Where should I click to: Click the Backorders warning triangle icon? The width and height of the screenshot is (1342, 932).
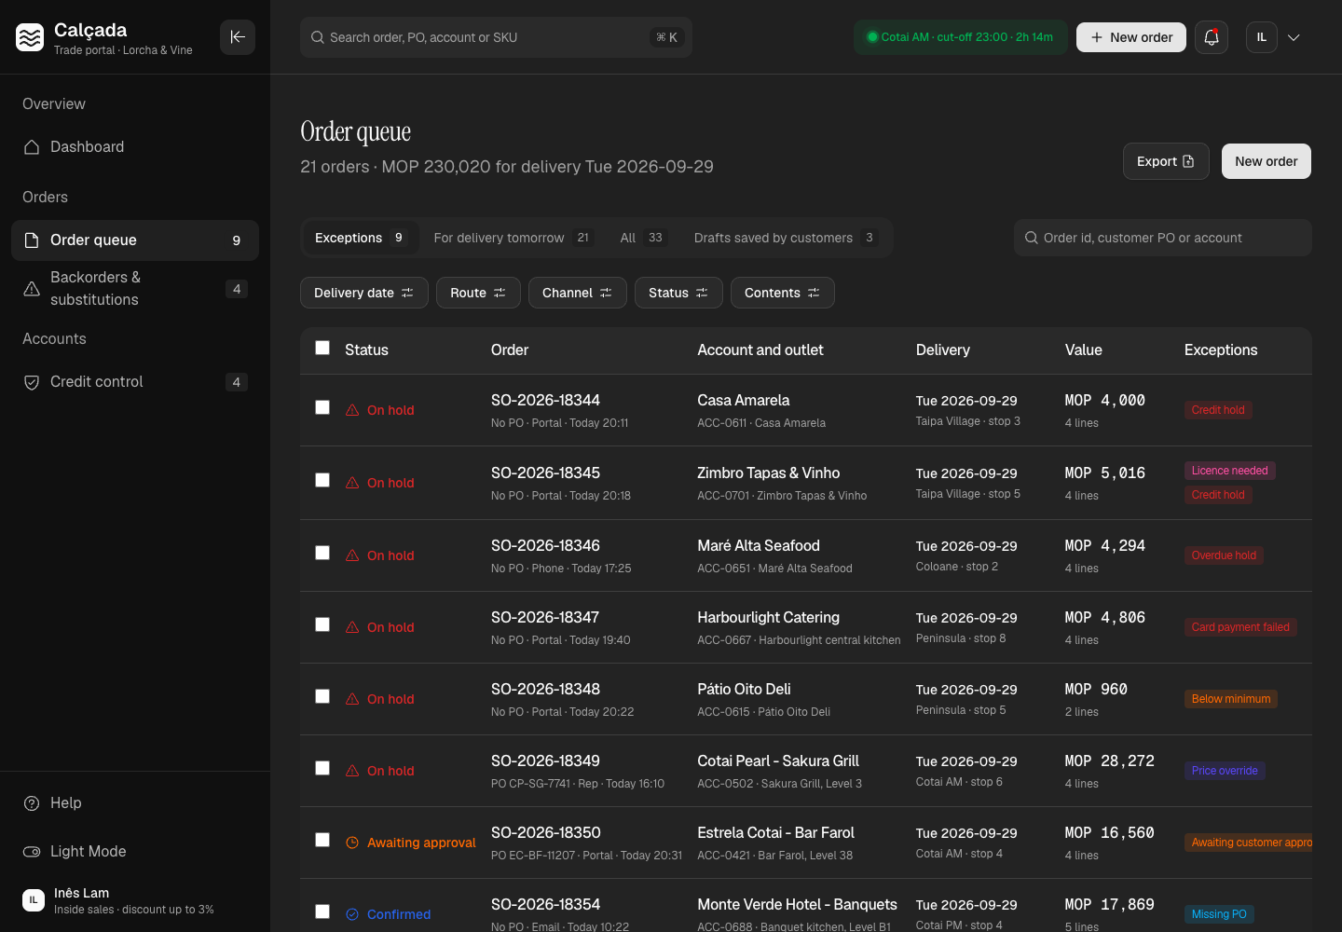pyautogui.click(x=32, y=289)
